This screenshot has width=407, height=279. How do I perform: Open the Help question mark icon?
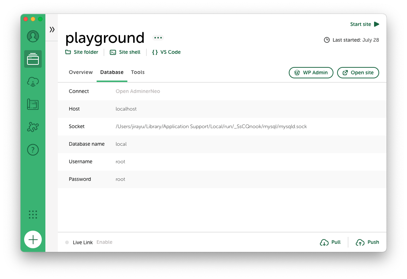pyautogui.click(x=33, y=150)
